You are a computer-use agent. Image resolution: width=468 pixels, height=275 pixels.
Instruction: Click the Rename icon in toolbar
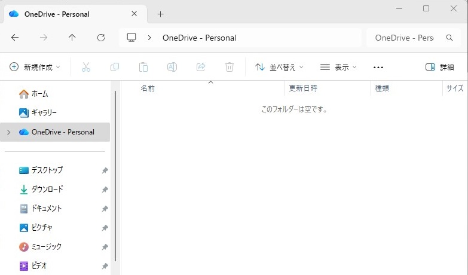click(172, 68)
